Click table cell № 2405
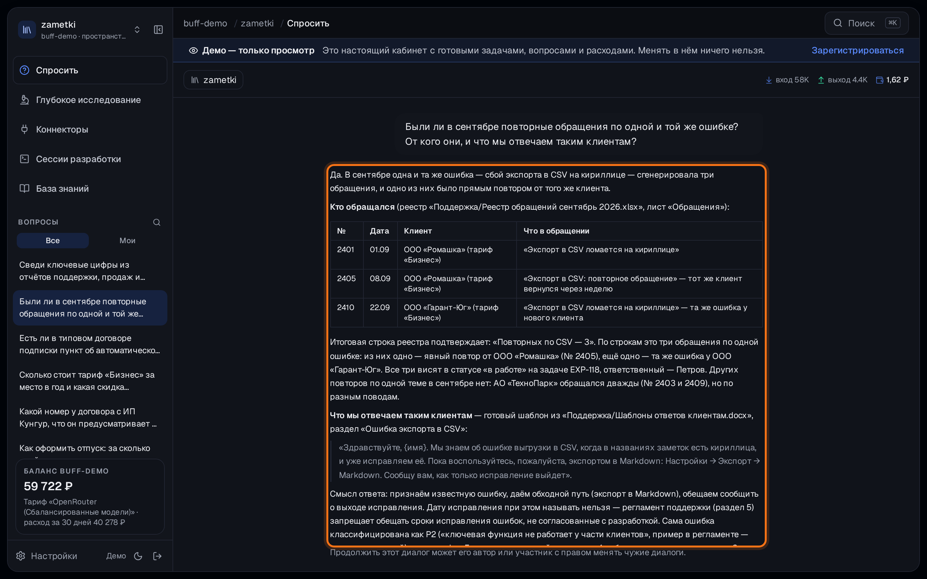This screenshot has height=579, width=927. [347, 284]
